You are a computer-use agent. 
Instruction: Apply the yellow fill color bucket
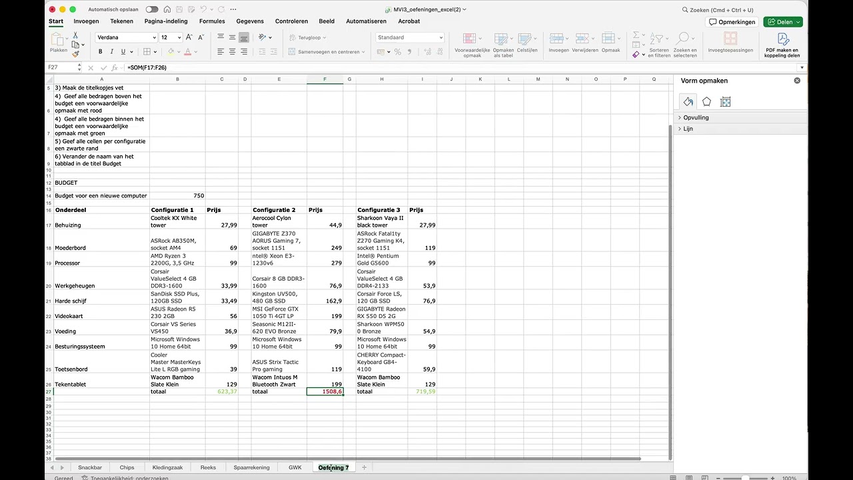[171, 51]
